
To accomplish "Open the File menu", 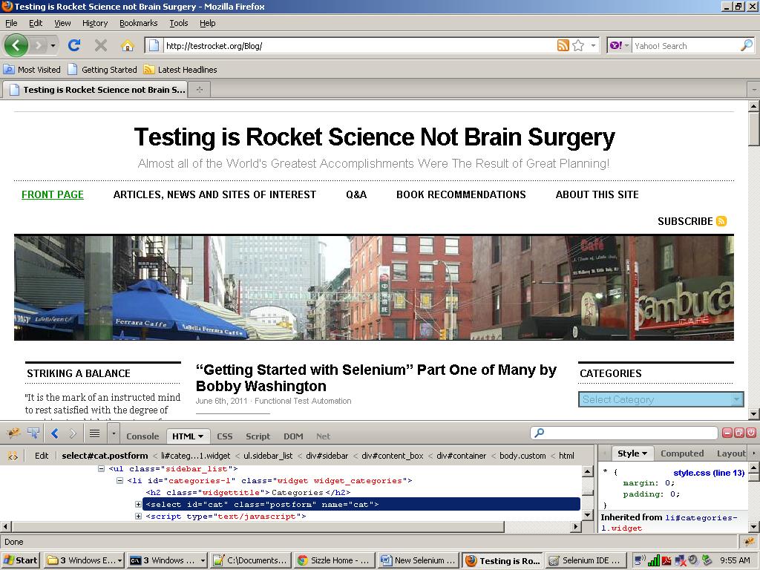I will (11, 23).
